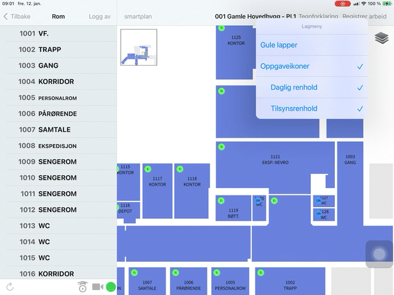
Task: Tap the video camera icon
Action: 97,286
